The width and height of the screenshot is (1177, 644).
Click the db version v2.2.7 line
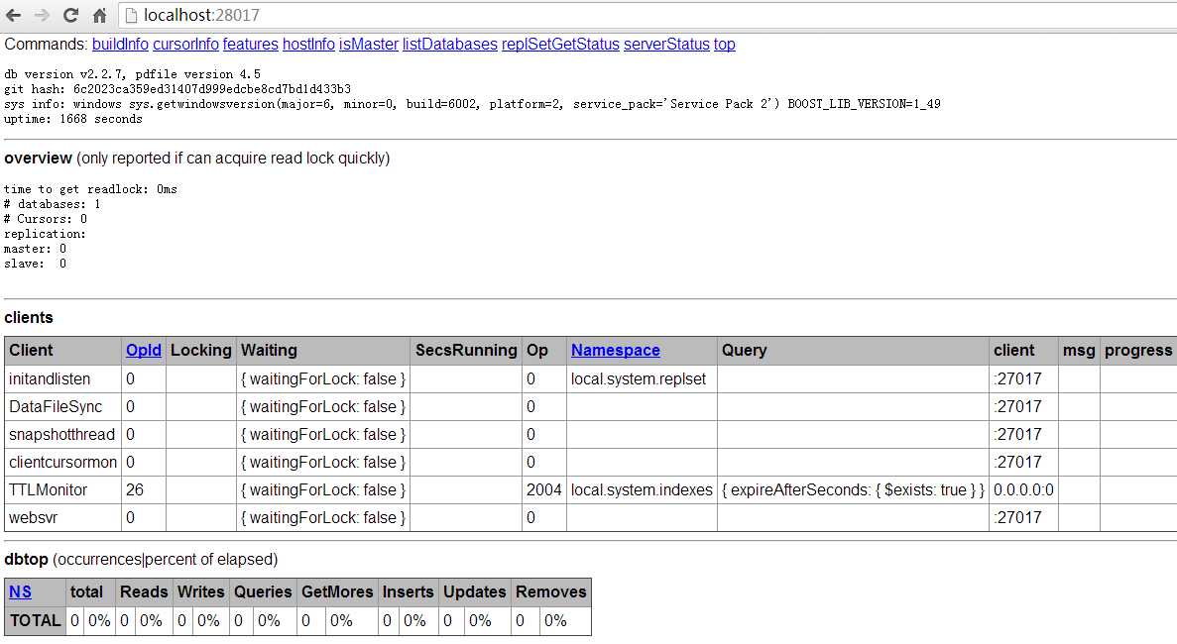click(132, 74)
